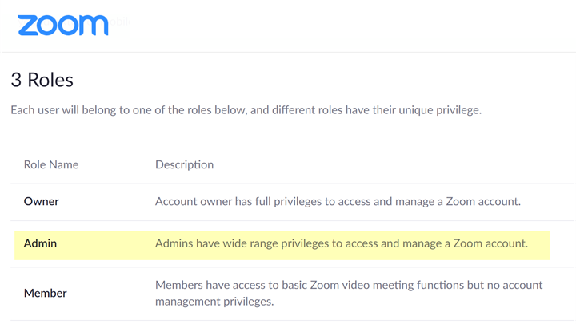Click the 'Role Name' column header

tap(51, 164)
